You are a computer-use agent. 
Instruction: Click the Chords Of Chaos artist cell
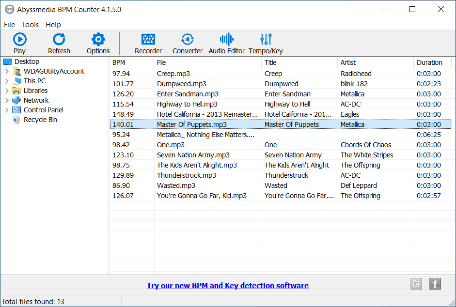[366, 145]
